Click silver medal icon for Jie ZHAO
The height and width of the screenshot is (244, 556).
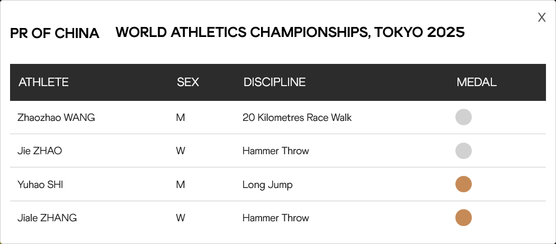(463, 151)
